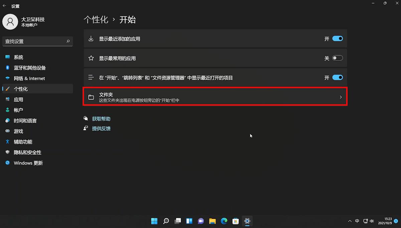Viewport: 401px width, 228px height.
Task: Enable 显示最常用的应用 toggle
Action: 337,58
